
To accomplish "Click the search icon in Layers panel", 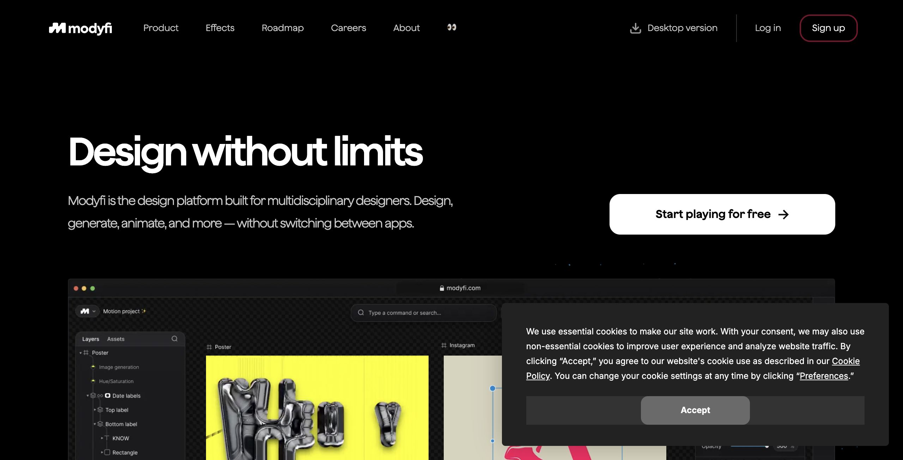I will [x=175, y=339].
